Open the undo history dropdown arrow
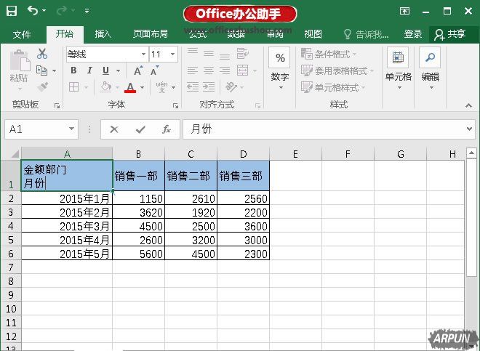Screen dimensions: 480x351 (44, 11)
